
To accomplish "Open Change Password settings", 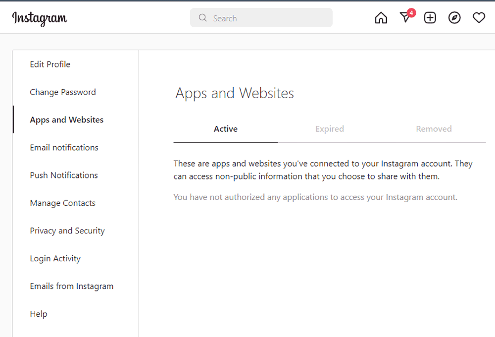I will (63, 92).
